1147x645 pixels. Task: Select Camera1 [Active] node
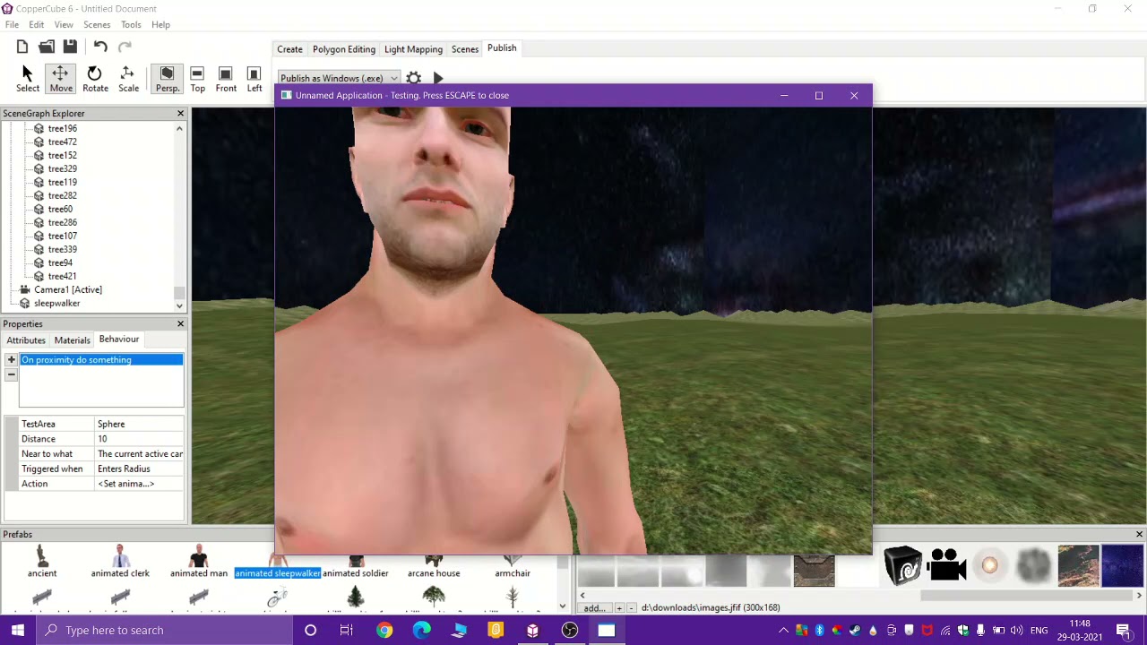68,289
